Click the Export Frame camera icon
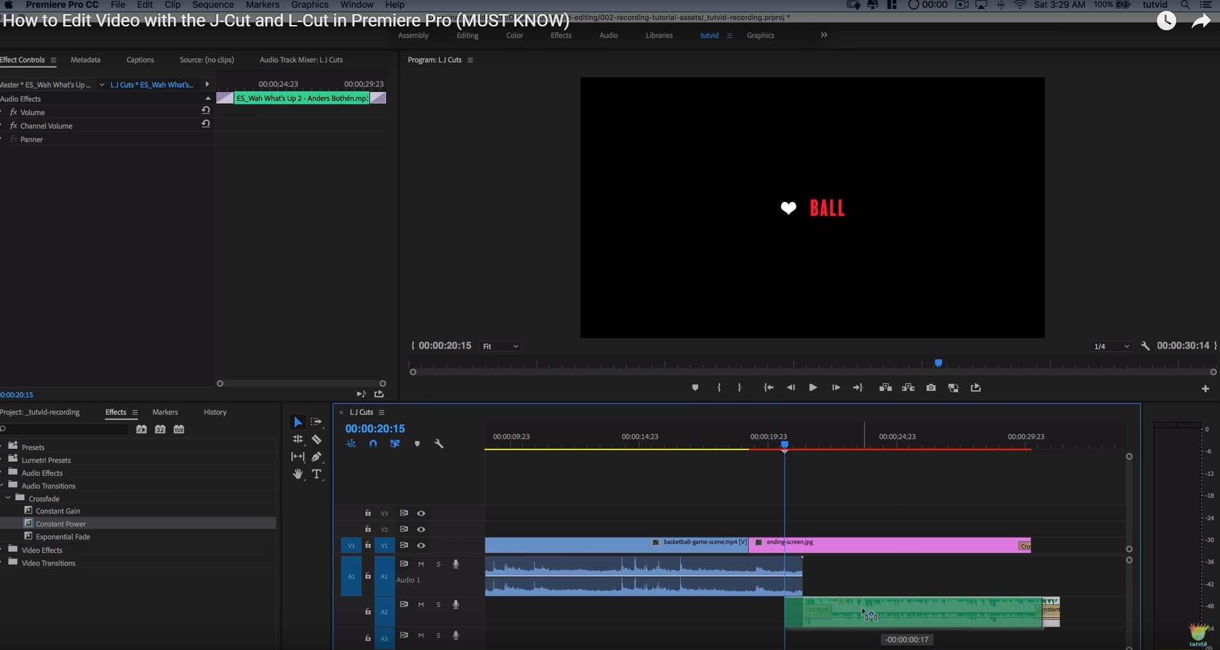1220x650 pixels. (x=930, y=388)
